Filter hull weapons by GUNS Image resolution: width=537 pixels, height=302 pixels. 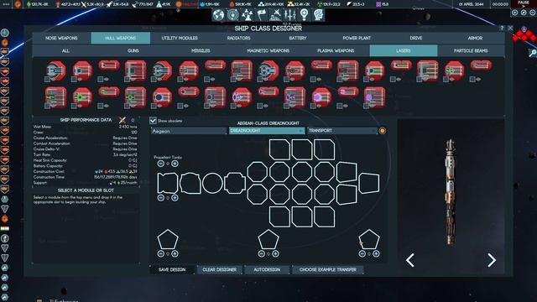click(133, 50)
